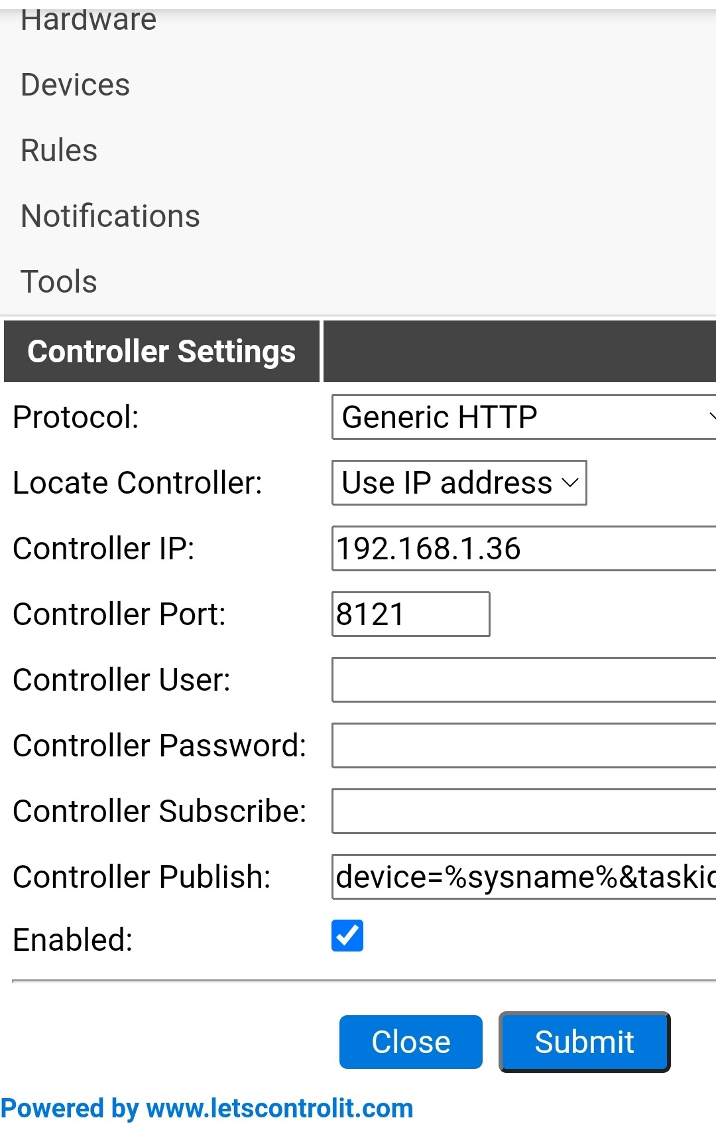The image size is (716, 1124).
Task: Click the Controller Publish field
Action: tap(524, 877)
